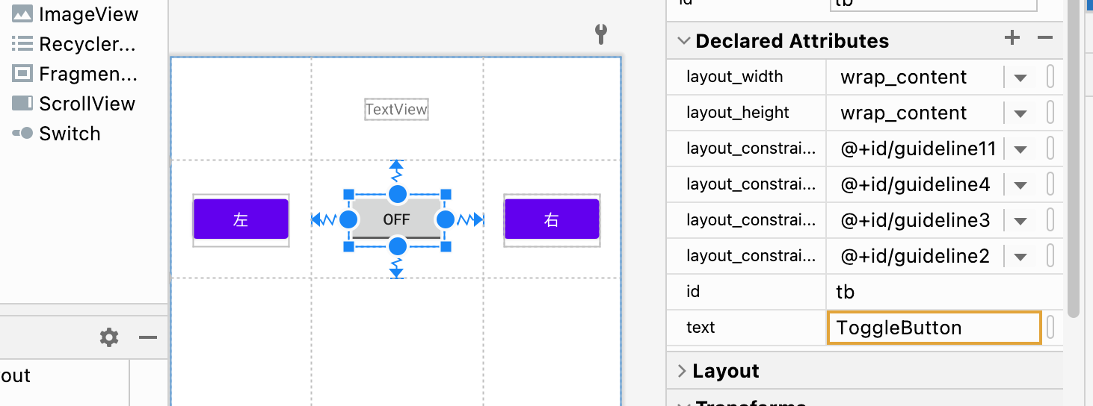Click the layout_width attribute label
This screenshot has width=1093, height=406.
735,77
